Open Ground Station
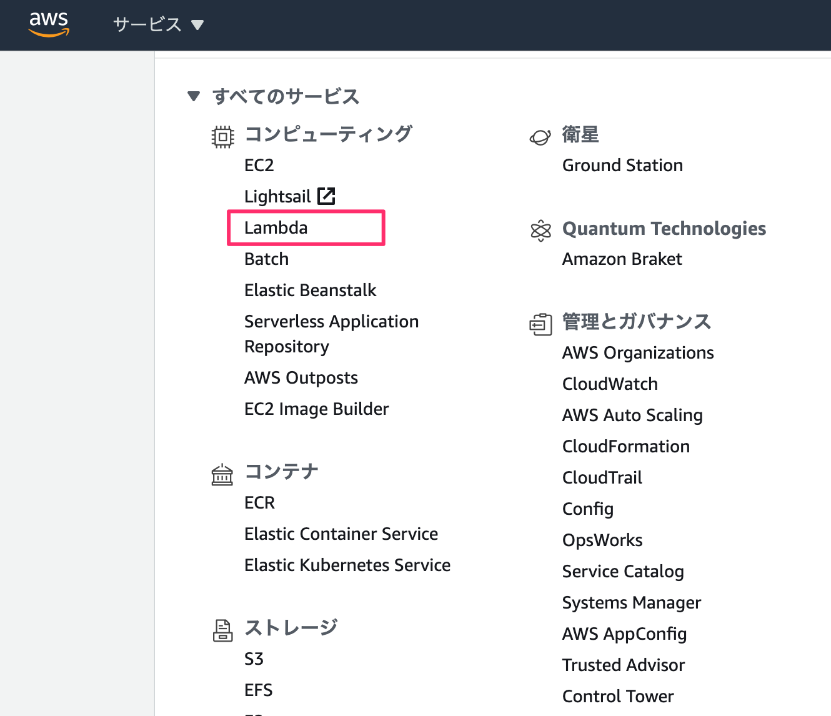This screenshot has width=831, height=716. coord(623,166)
